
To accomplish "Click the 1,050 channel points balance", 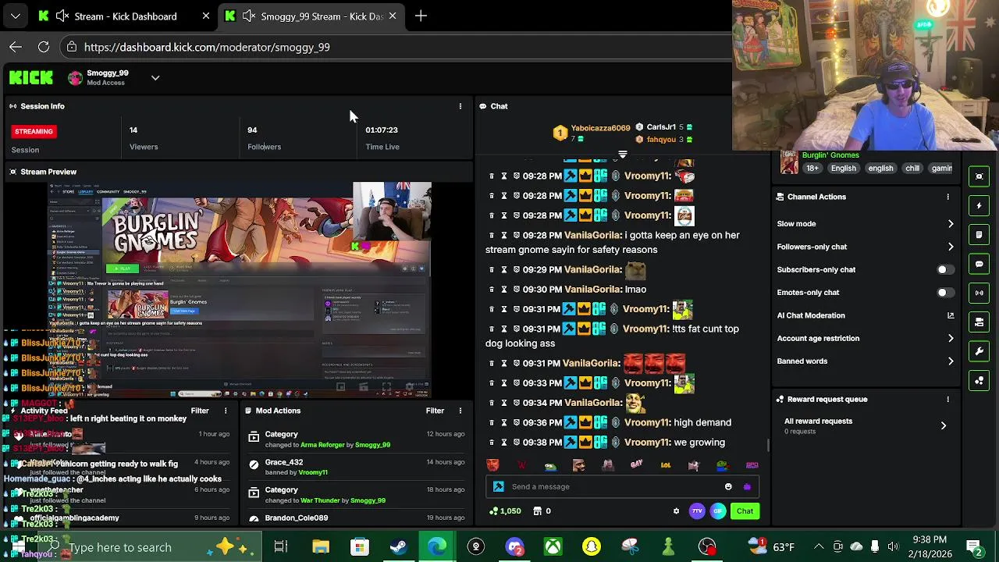I will pyautogui.click(x=505, y=511).
